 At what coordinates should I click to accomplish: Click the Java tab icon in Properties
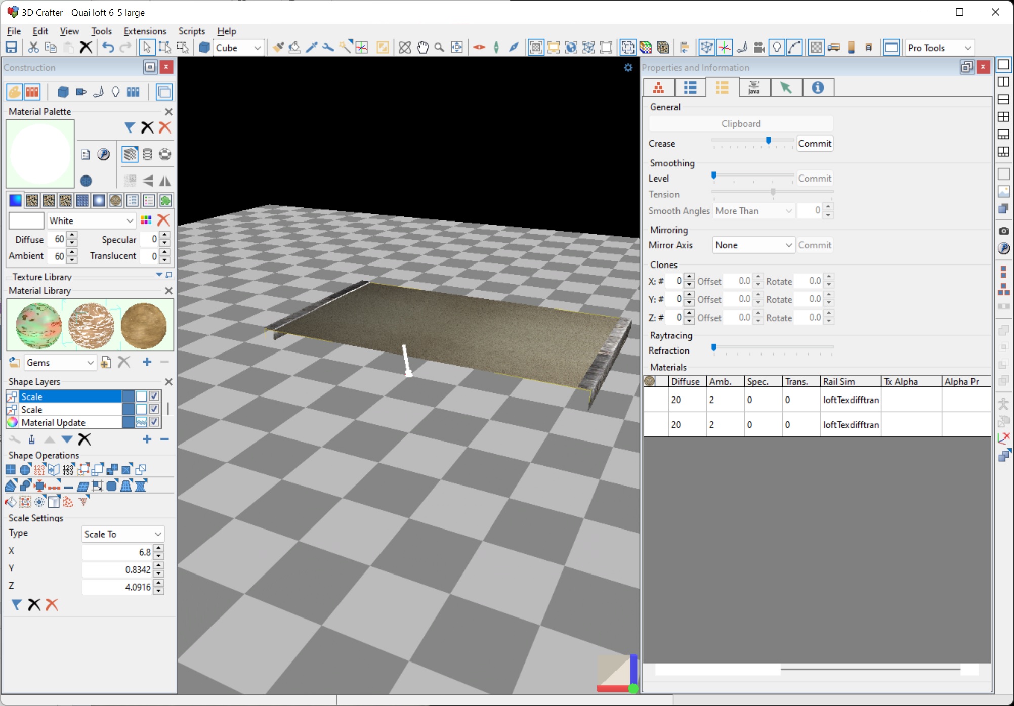(754, 88)
